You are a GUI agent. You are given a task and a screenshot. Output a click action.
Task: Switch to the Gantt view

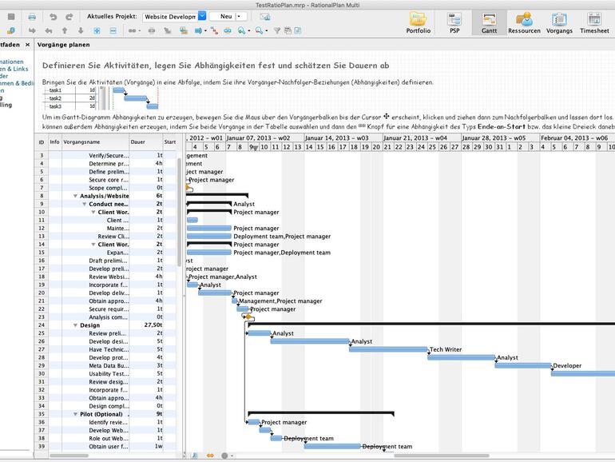click(x=489, y=22)
